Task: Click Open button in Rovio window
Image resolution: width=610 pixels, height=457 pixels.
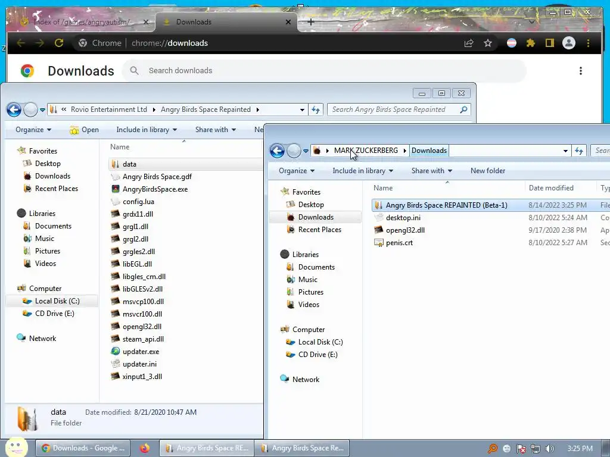Action: [x=85, y=130]
